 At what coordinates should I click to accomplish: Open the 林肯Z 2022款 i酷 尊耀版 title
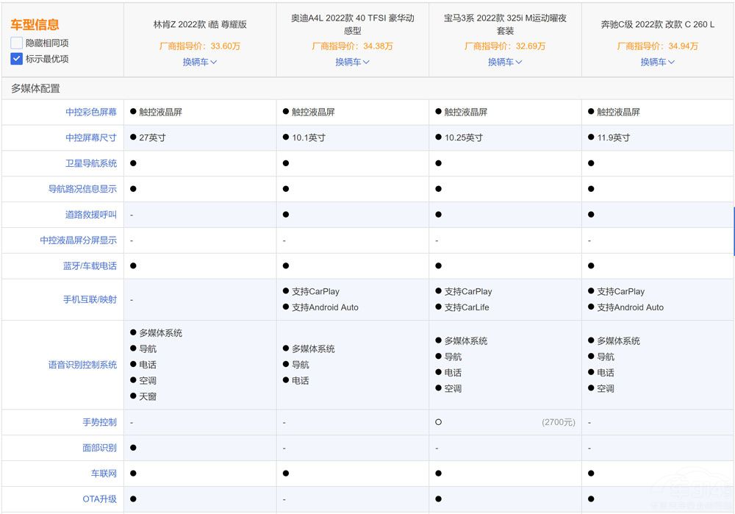click(200, 24)
